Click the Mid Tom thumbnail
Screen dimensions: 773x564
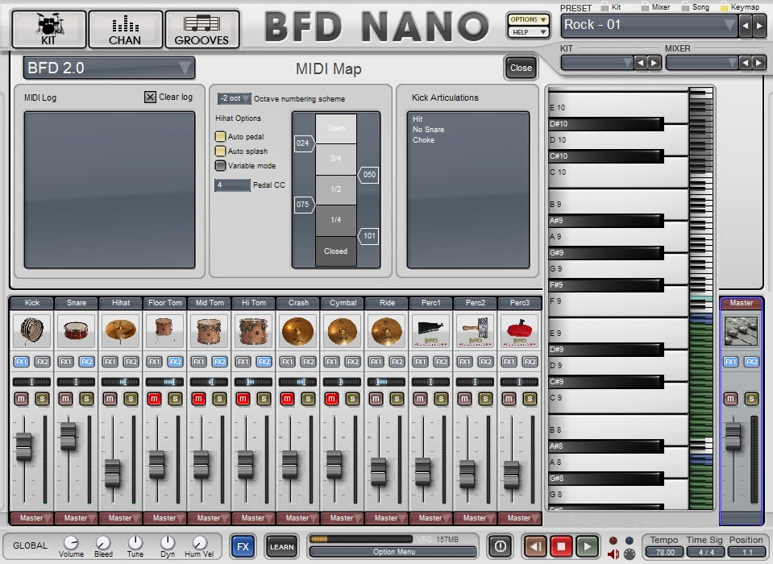[x=209, y=330]
